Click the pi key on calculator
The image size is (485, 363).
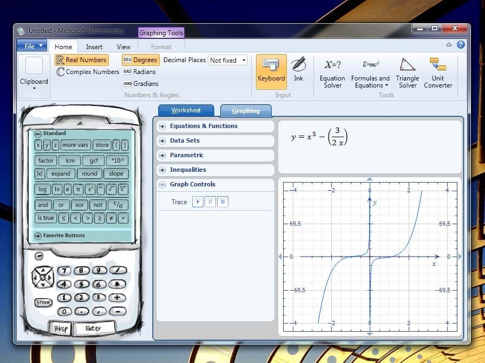(x=78, y=189)
